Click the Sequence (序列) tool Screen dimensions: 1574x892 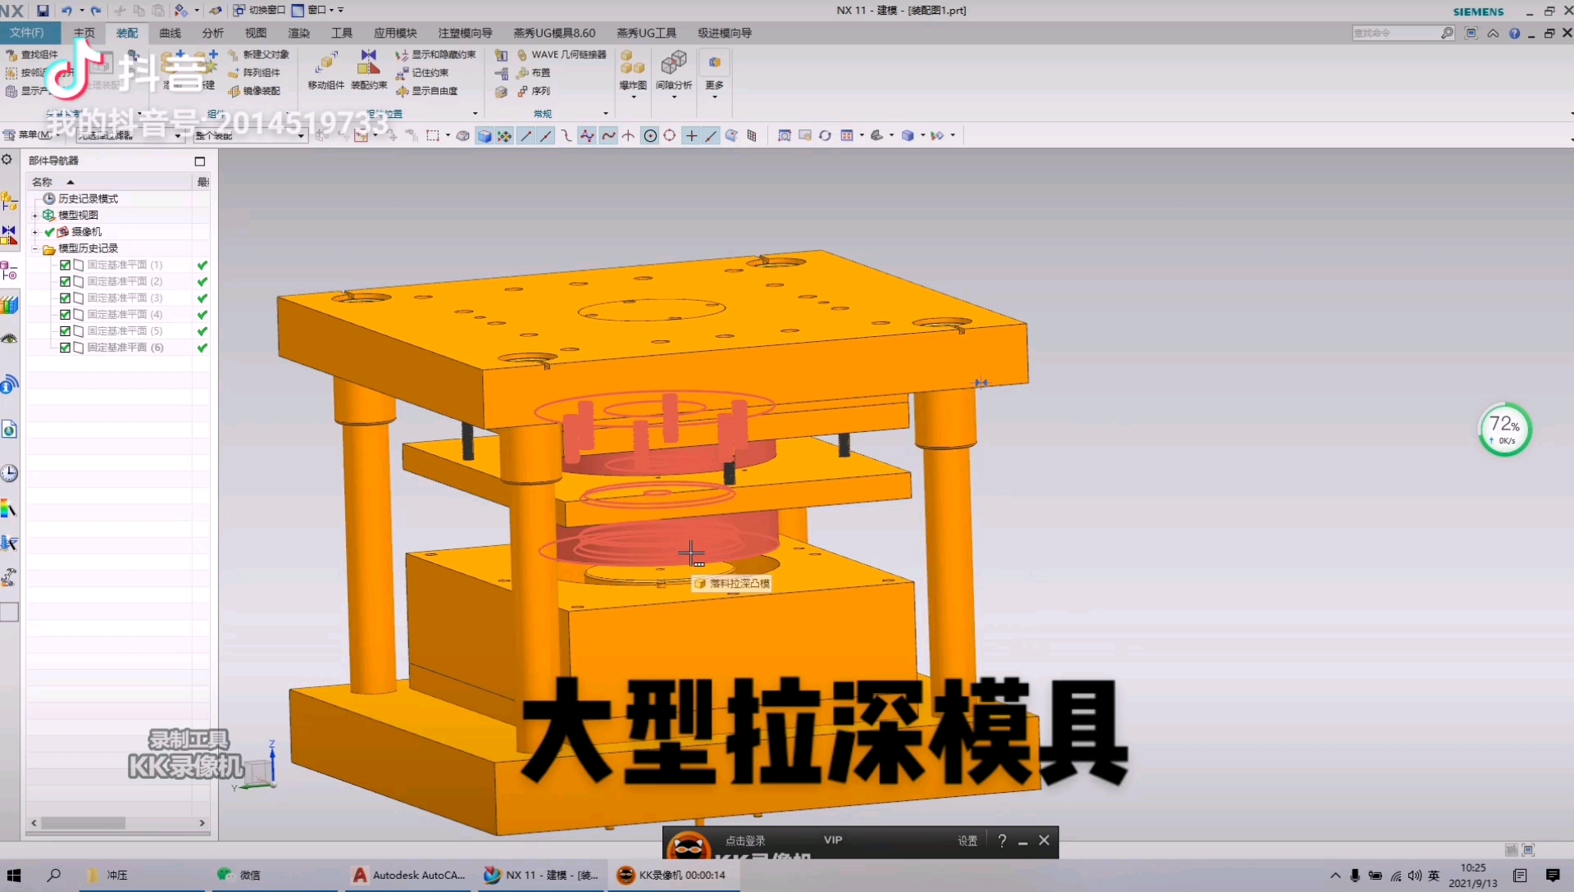click(x=534, y=91)
